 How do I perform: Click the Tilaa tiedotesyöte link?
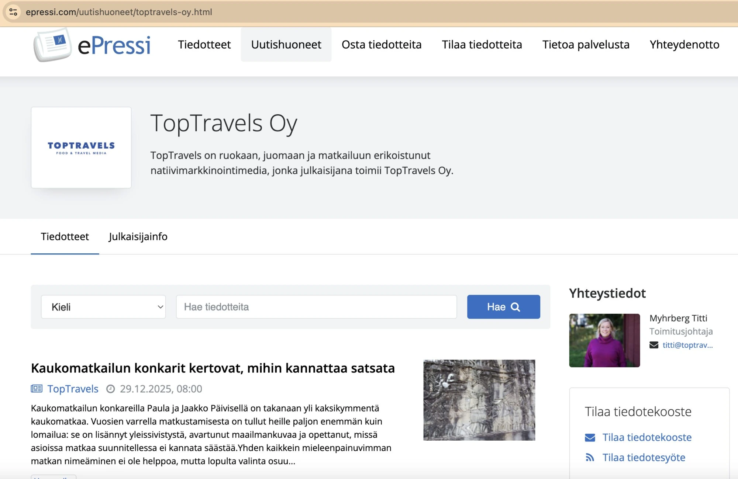pyautogui.click(x=644, y=458)
